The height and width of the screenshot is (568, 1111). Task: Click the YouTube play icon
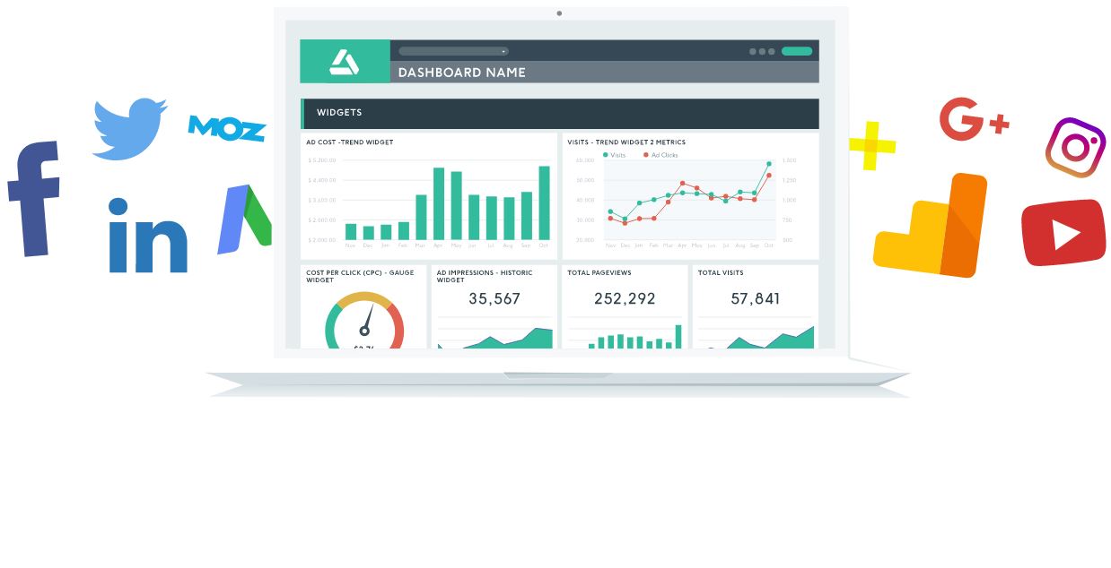(x=1063, y=233)
